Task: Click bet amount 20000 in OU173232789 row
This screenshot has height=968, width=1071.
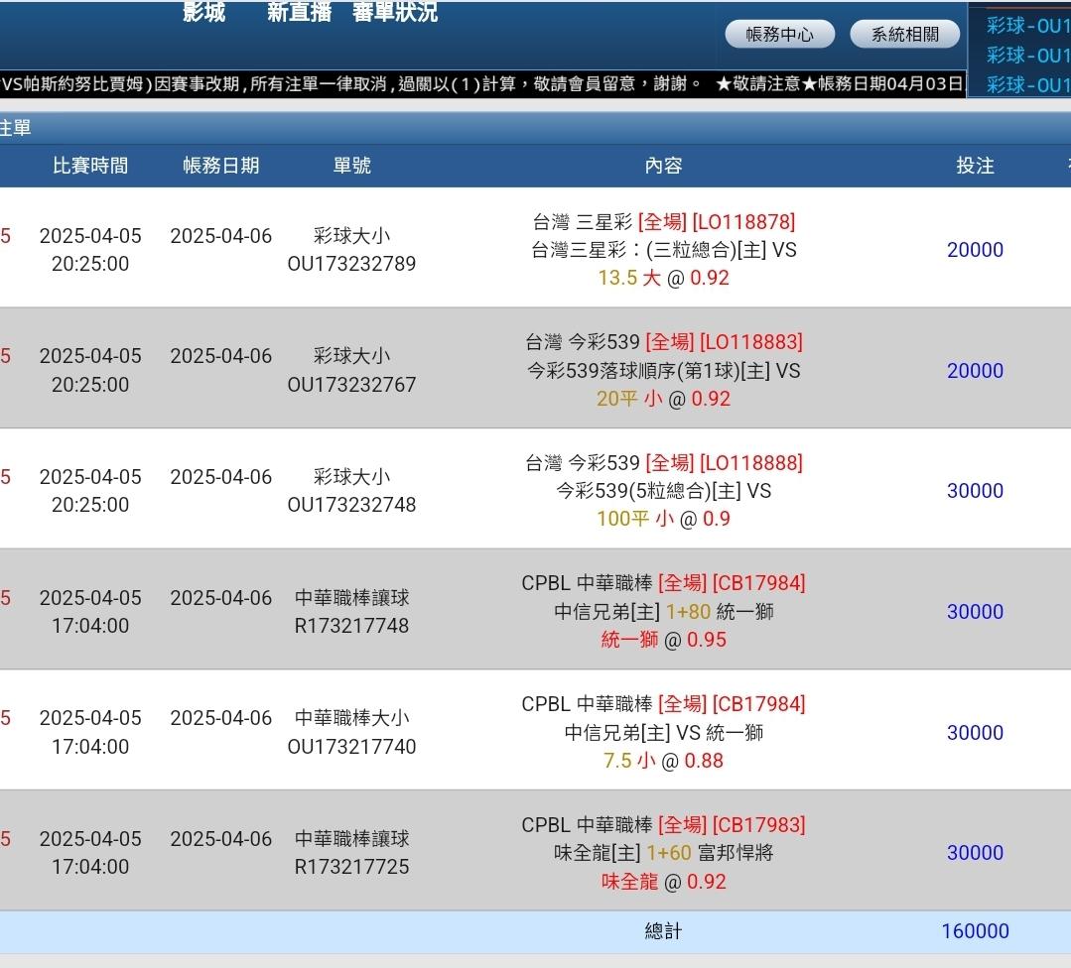Action: tap(975, 250)
